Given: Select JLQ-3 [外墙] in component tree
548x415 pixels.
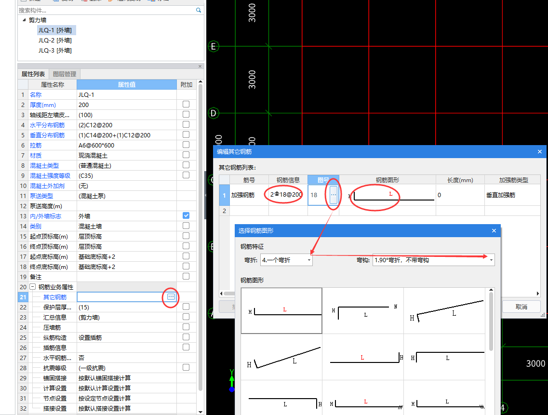Looking at the screenshot, I should click(55, 50).
